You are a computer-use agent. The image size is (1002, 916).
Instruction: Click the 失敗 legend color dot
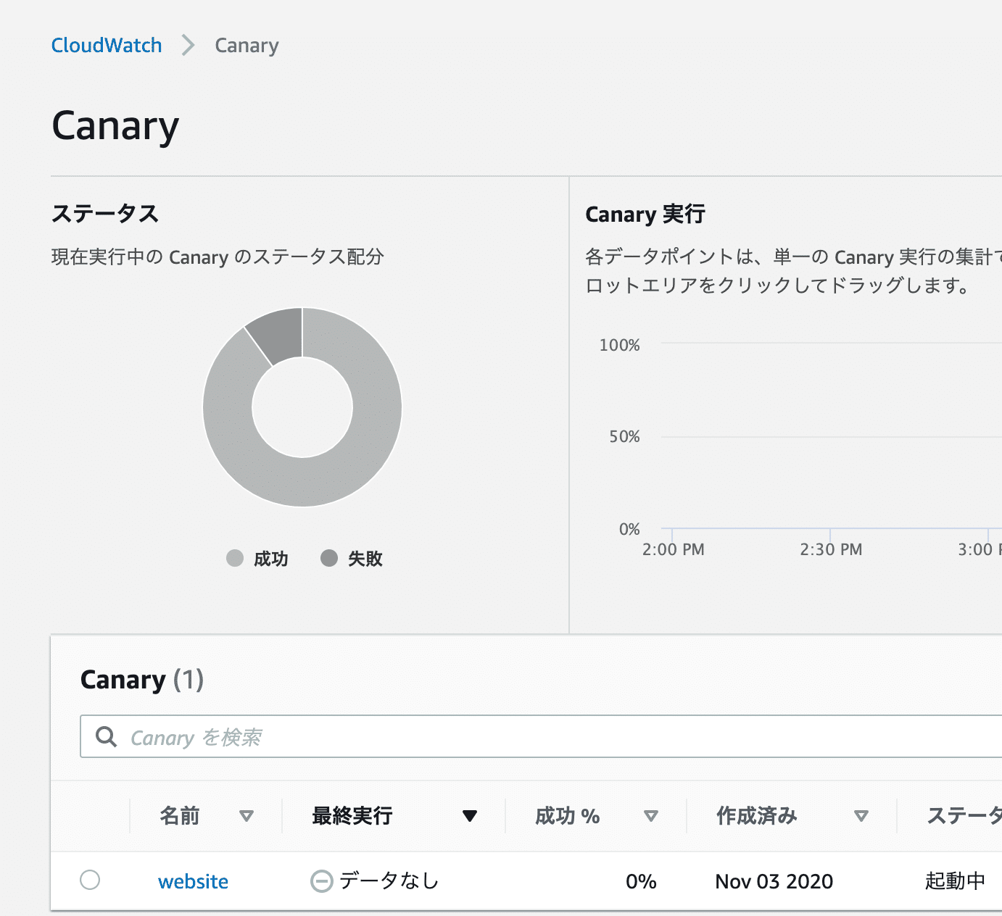click(329, 558)
